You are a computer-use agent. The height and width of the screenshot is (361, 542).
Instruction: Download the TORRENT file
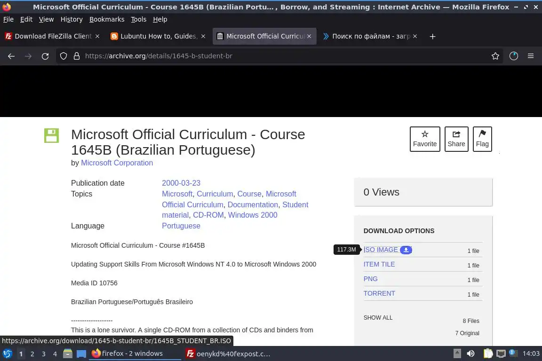coord(379,293)
